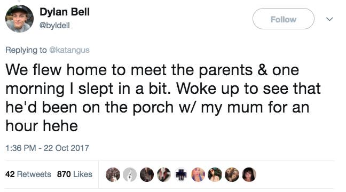Open the pink-toned selfie liker avatar
The image size is (346, 192).
198,174
